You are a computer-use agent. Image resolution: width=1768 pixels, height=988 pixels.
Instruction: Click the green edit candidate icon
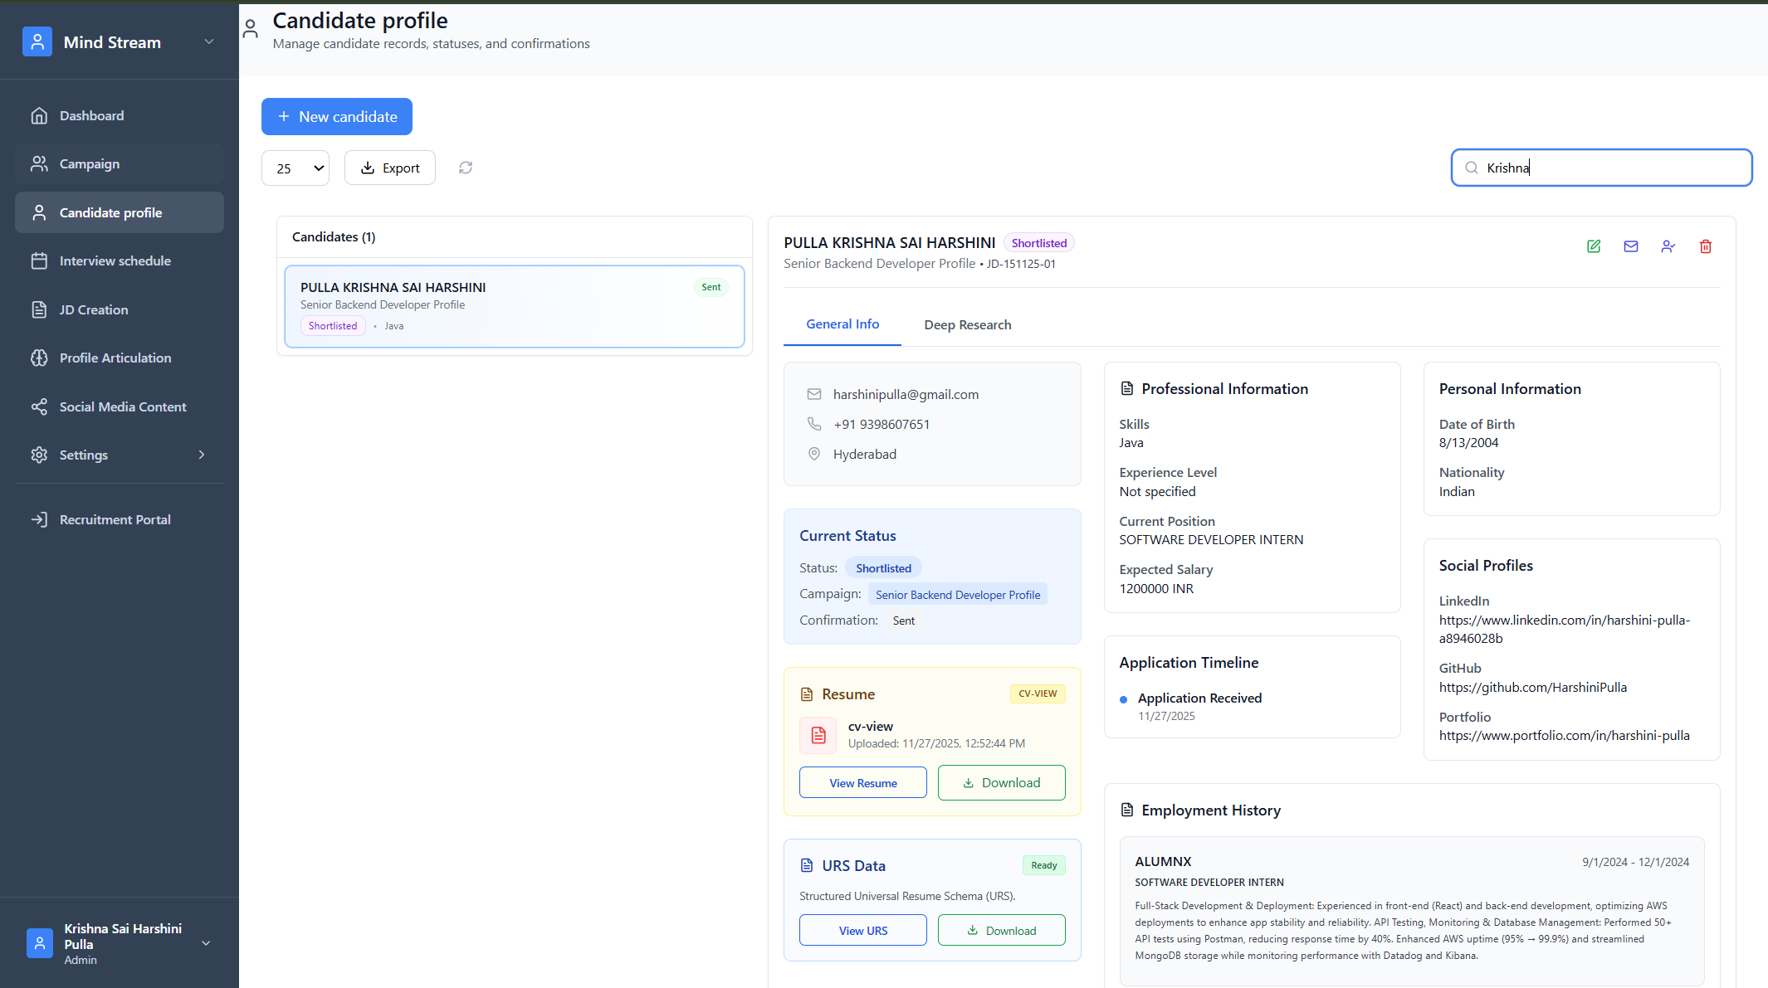click(x=1594, y=246)
